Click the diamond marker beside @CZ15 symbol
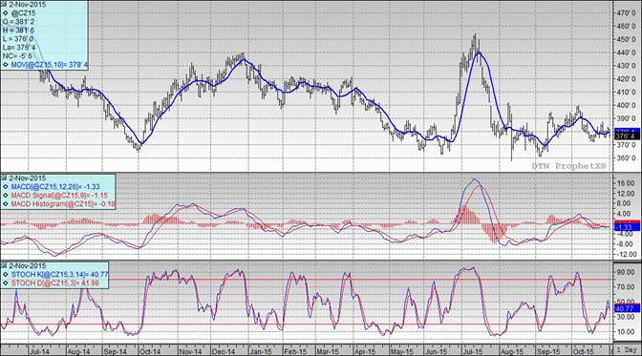Viewport: 642px width, 356px height. pos(6,13)
